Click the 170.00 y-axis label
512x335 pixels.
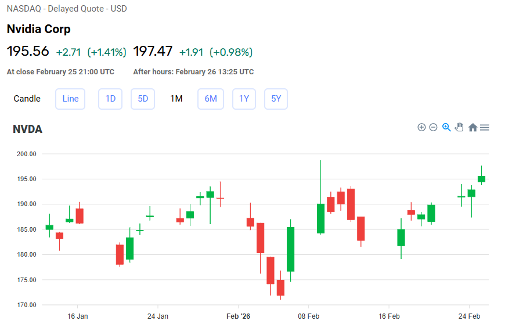[27, 305]
